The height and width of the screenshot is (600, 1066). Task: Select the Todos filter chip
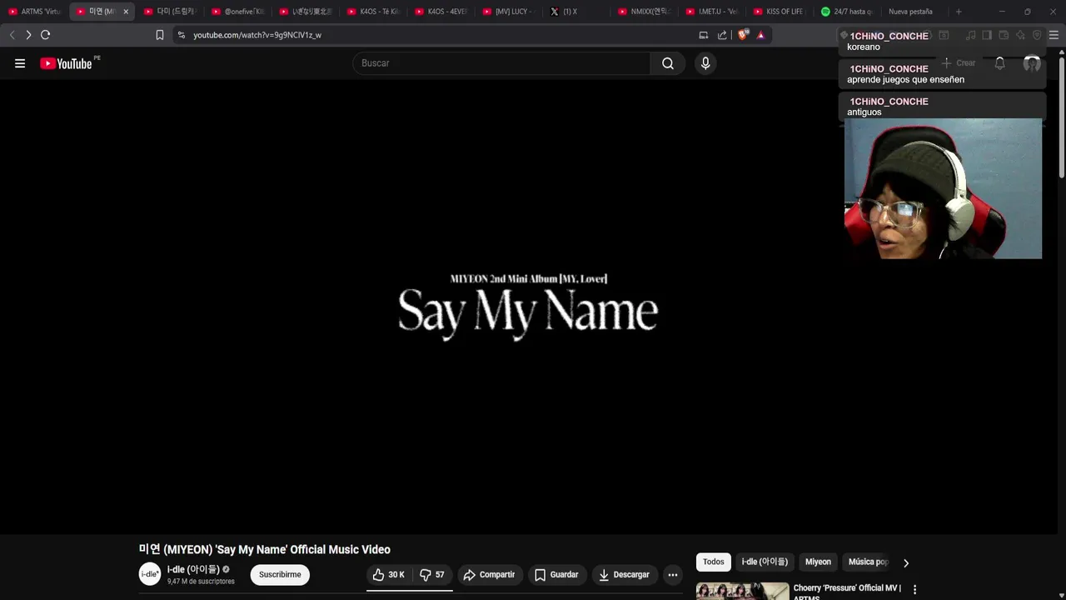714,562
